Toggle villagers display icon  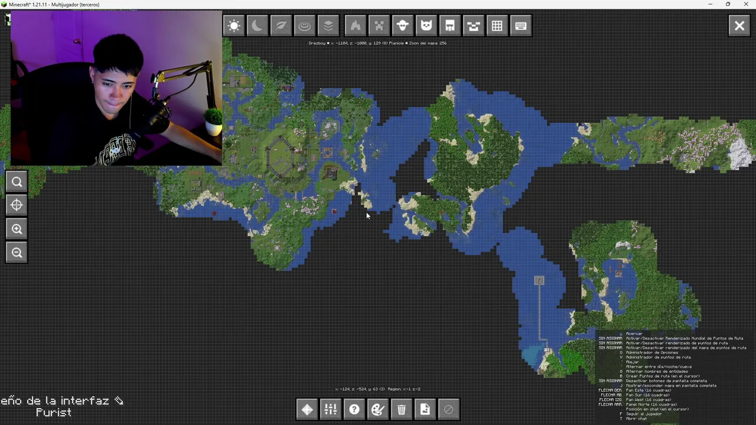(x=450, y=26)
